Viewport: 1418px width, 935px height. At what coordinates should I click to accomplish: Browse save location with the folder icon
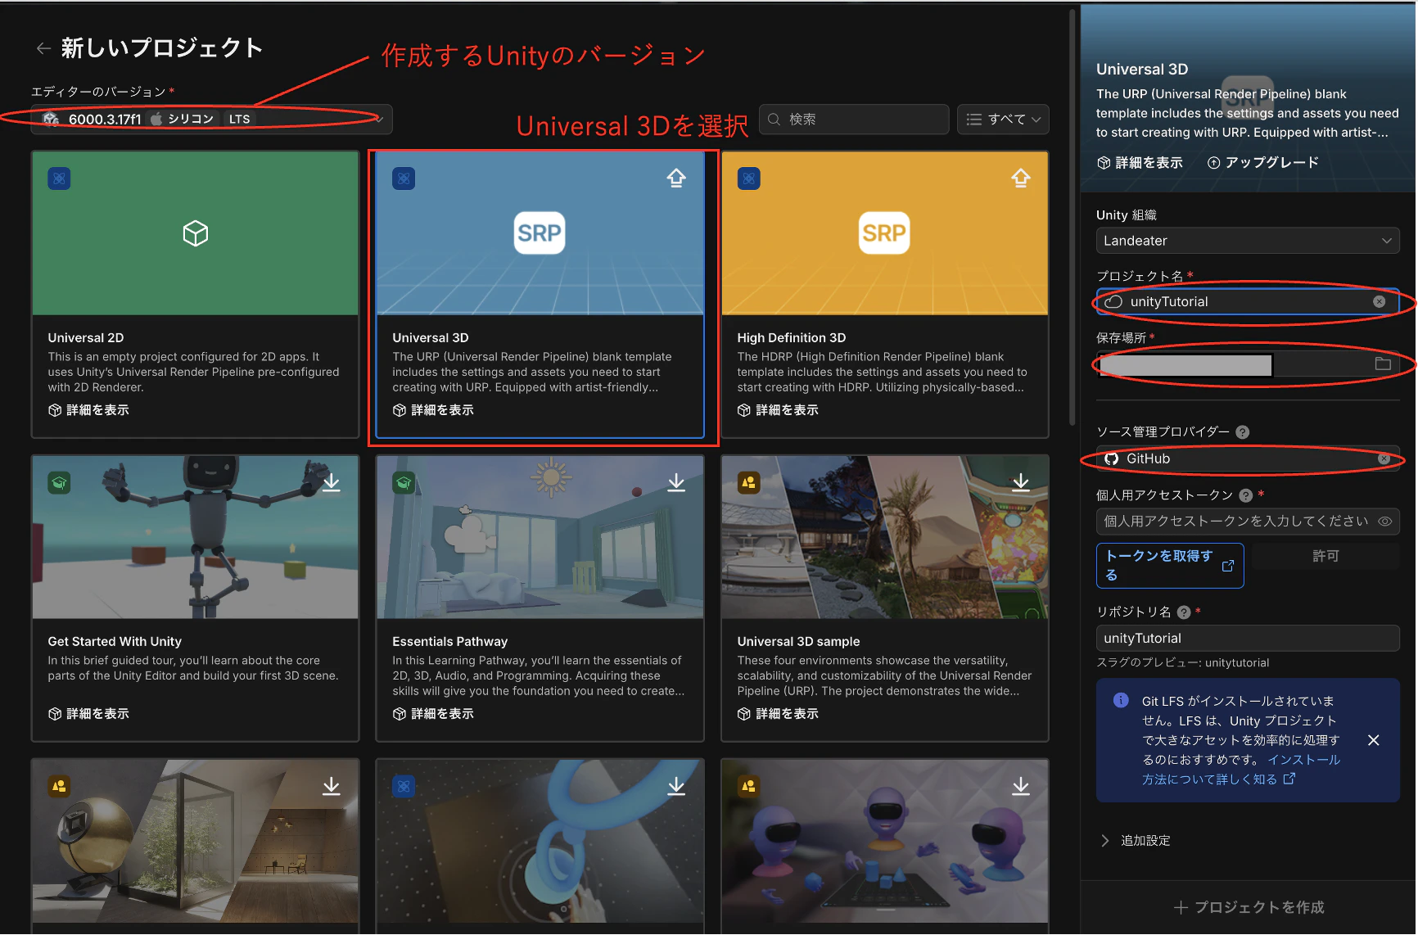coord(1383,364)
